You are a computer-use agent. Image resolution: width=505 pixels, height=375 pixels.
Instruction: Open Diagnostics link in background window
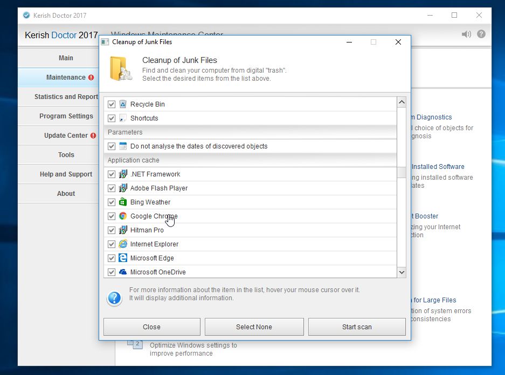tap(432, 117)
